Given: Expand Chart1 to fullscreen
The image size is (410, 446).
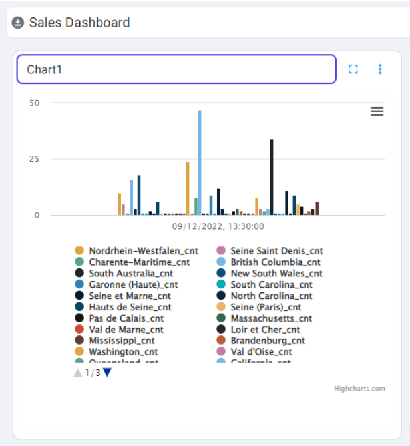Looking at the screenshot, I should click(x=353, y=69).
